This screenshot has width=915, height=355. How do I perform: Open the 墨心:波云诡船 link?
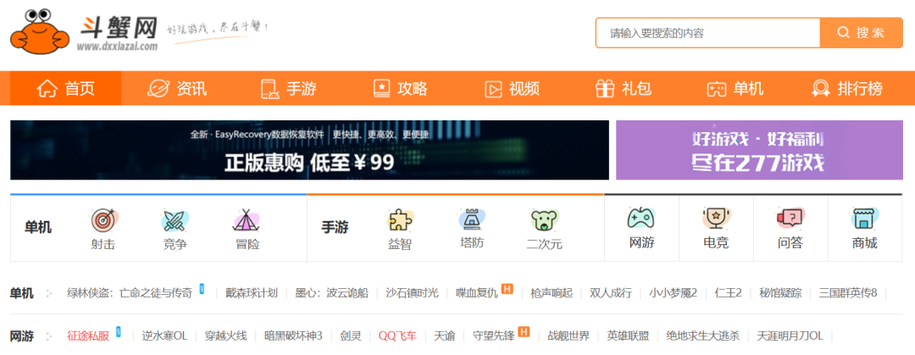(x=331, y=293)
